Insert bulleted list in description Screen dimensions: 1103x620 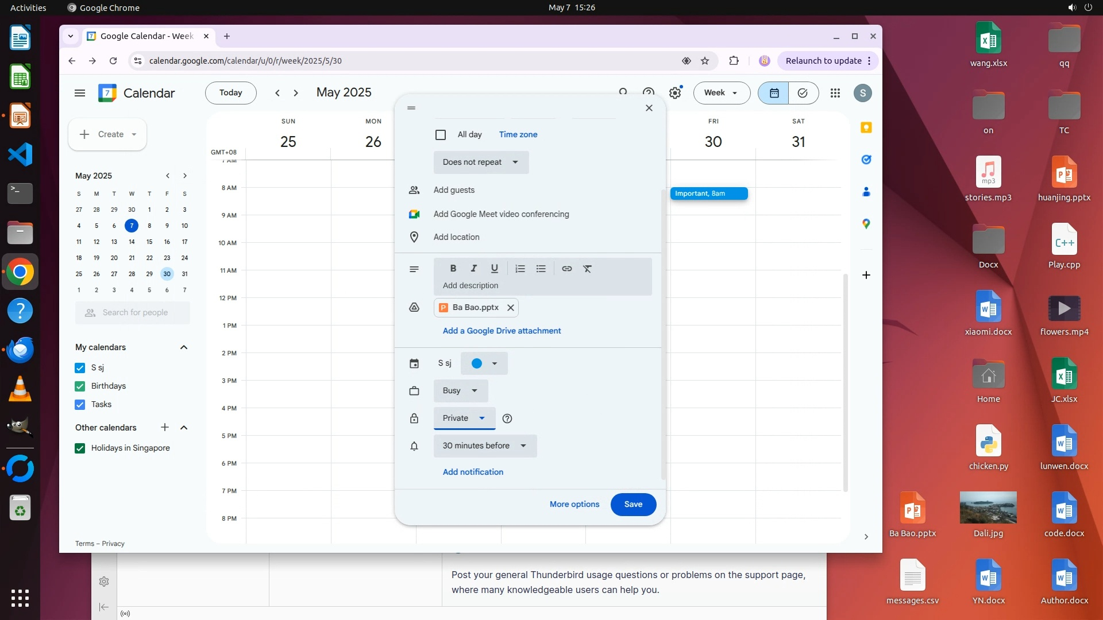541,268
